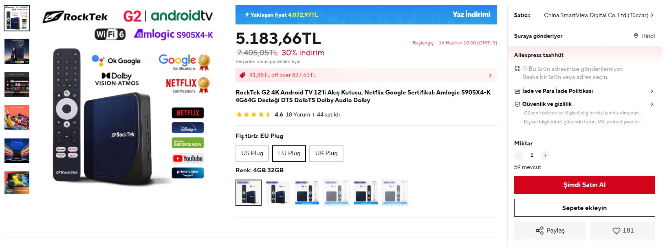Expand the İade ve Para İade Politikası row

(584, 91)
